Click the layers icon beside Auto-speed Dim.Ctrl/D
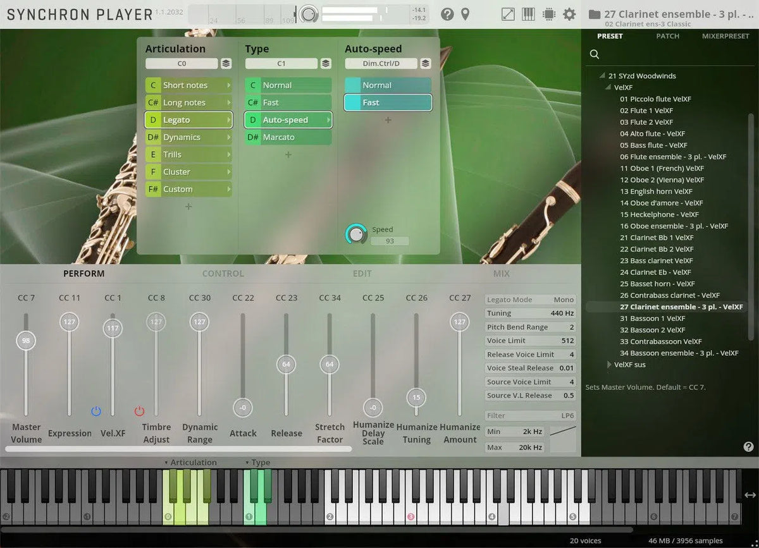759x548 pixels. tap(426, 63)
